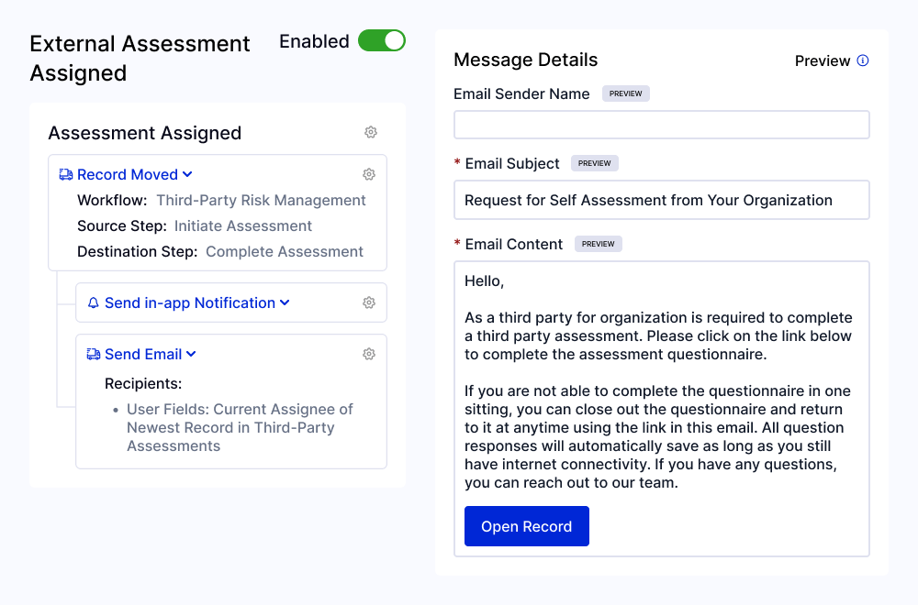Screen dimensions: 918x605
Task: Click the Preview badge next to Email Sender Name
Action: point(625,93)
